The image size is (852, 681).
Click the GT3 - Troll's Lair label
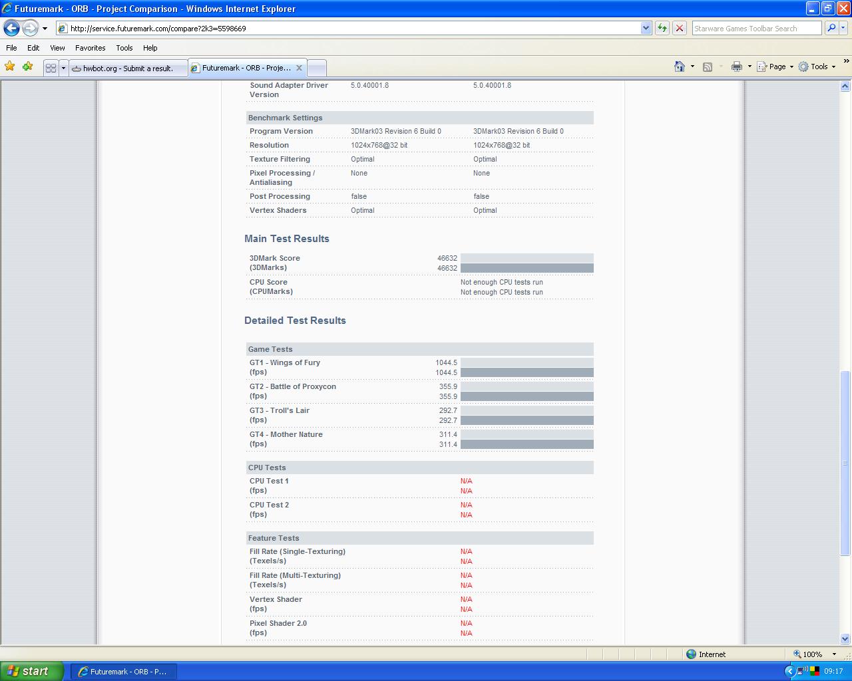click(x=280, y=410)
